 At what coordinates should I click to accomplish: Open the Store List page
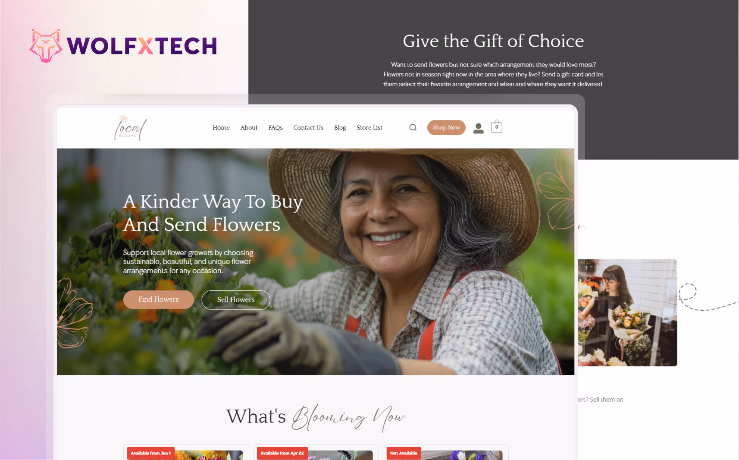click(369, 128)
